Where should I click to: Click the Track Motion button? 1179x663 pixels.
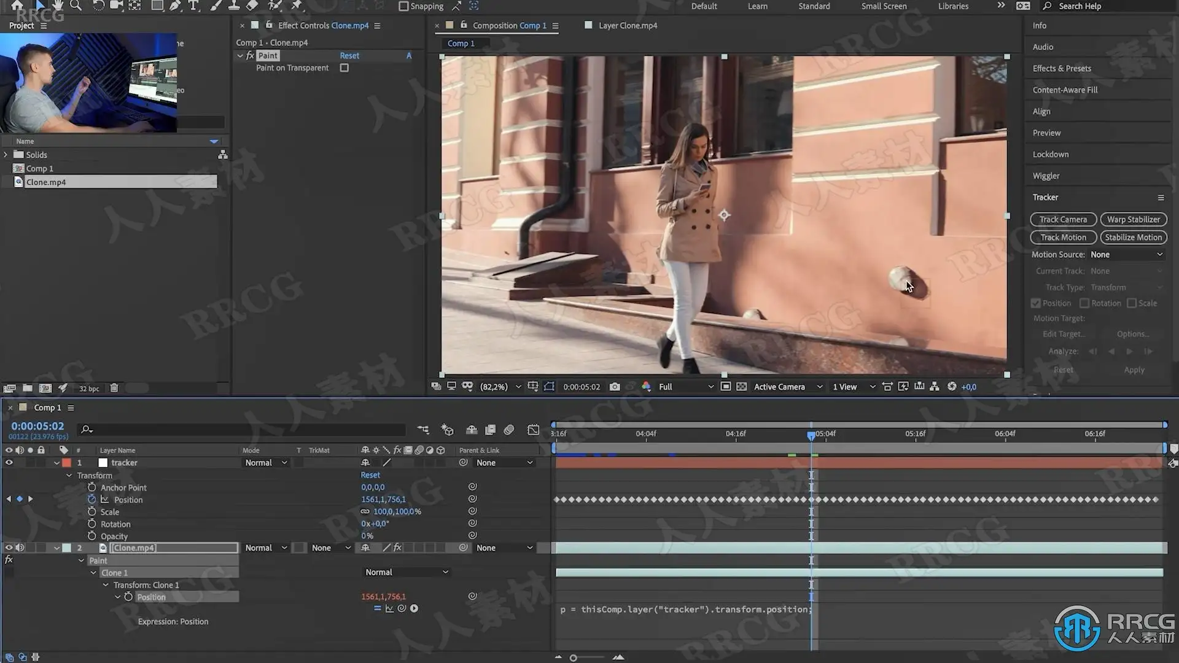tap(1063, 238)
